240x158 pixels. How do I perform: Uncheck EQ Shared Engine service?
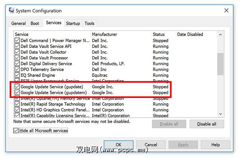(x=17, y=75)
